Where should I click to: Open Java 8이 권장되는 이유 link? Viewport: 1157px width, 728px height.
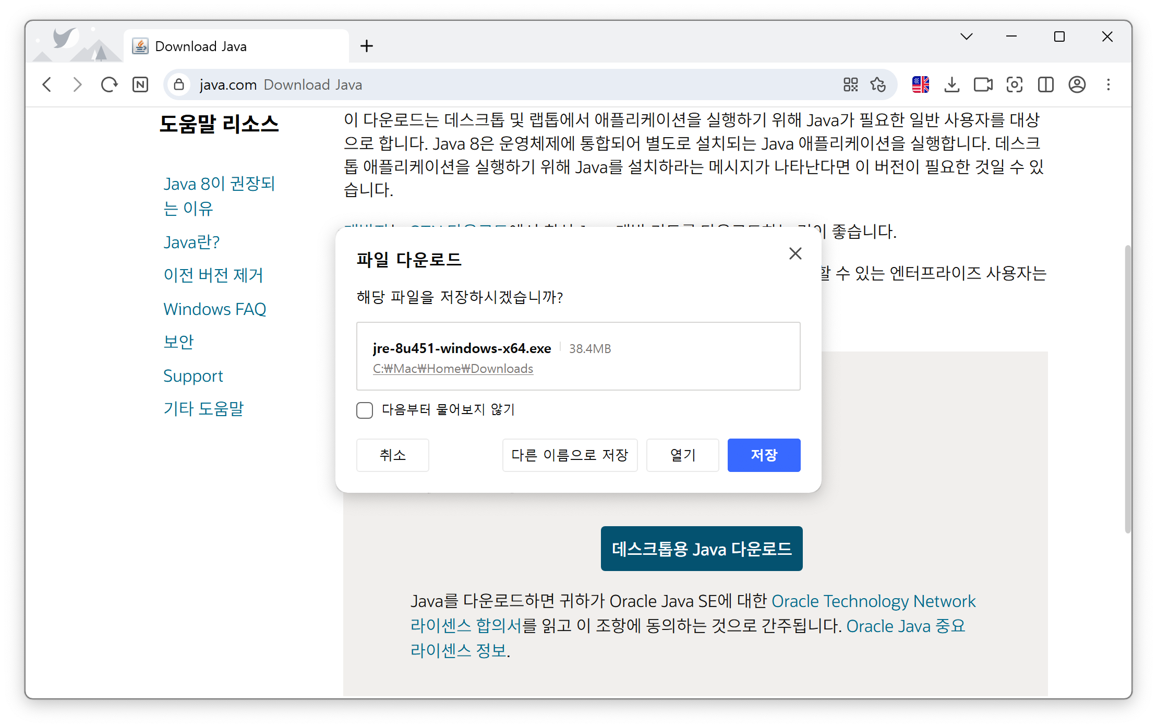click(x=219, y=196)
